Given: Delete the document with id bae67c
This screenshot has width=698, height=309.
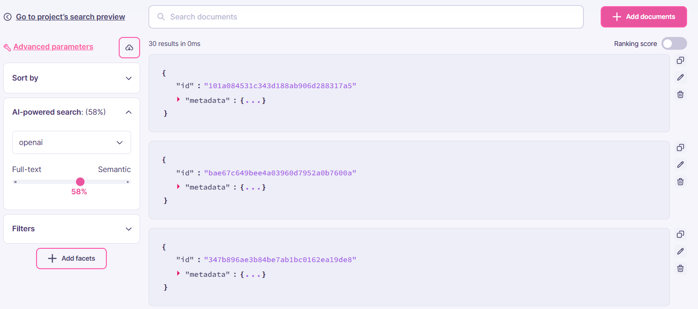Looking at the screenshot, I should 680,182.
